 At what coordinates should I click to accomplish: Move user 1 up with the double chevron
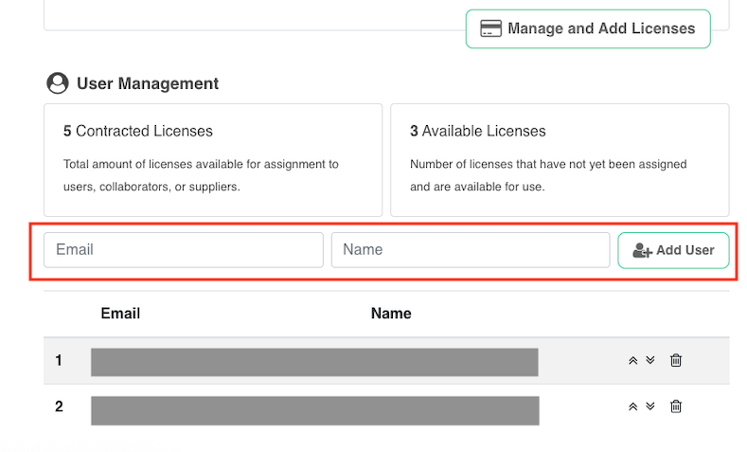632,360
